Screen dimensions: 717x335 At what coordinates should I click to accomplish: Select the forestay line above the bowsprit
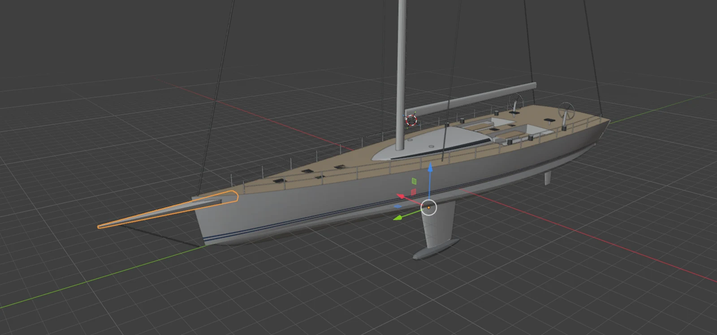pyautogui.click(x=215, y=99)
